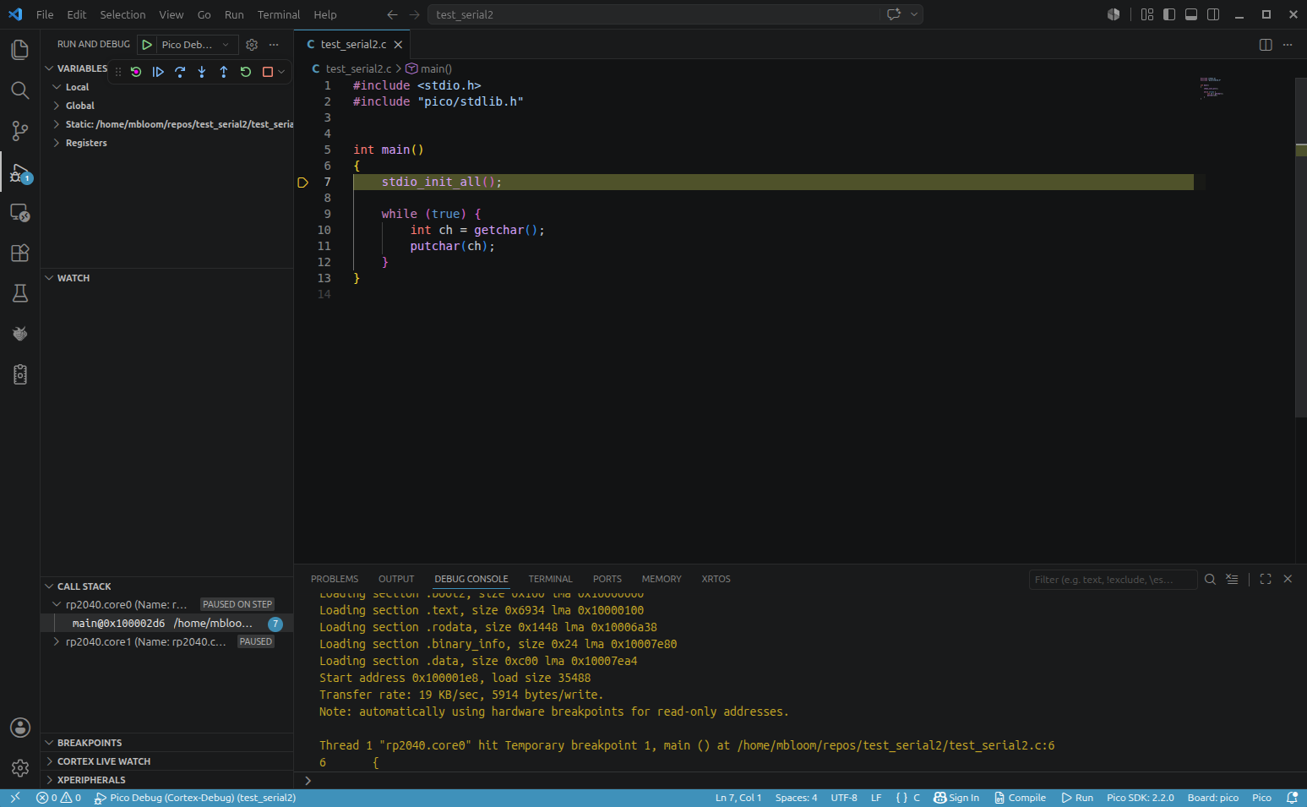Click Stop in debug toolbar
Viewport: 1307px width, 807px height.
(268, 72)
